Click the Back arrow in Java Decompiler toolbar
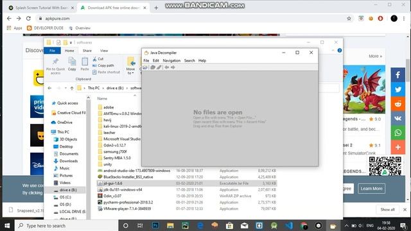The image size is (411, 231). pos(167,67)
